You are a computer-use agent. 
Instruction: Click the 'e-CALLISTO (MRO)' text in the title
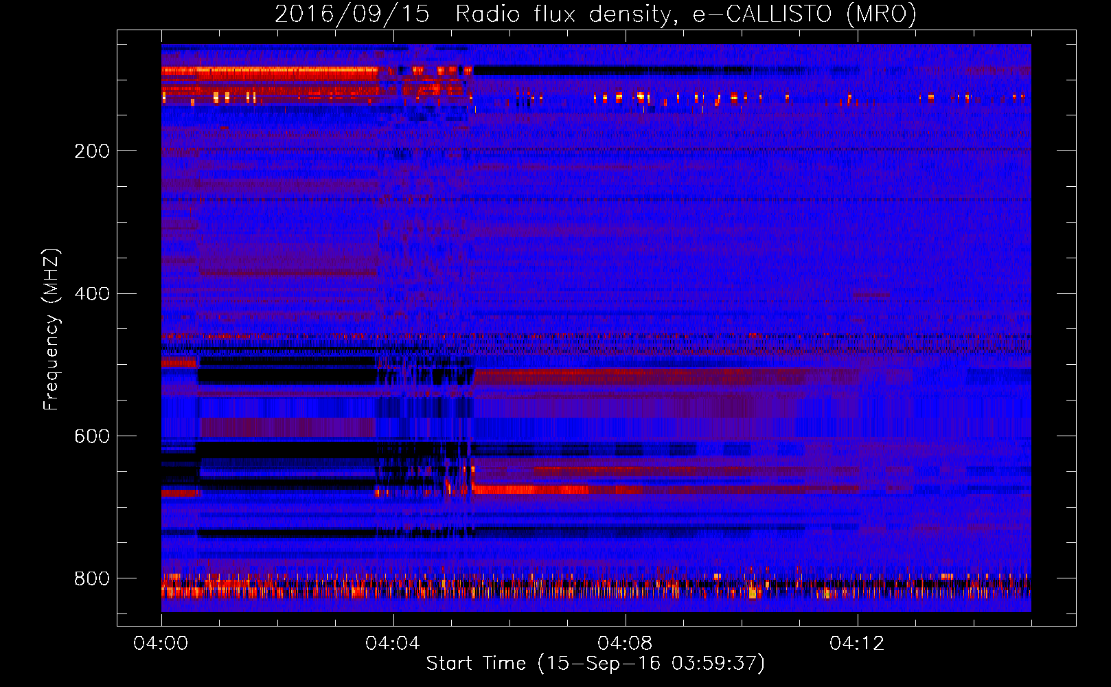click(x=804, y=14)
